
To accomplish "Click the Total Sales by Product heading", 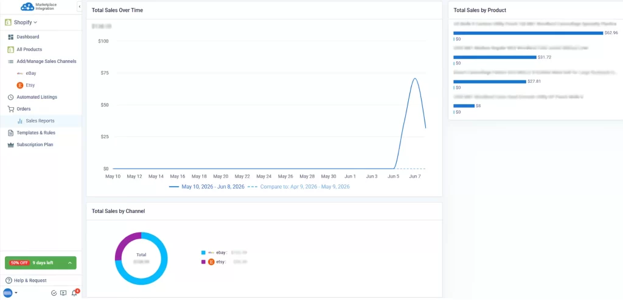I will click(x=480, y=10).
